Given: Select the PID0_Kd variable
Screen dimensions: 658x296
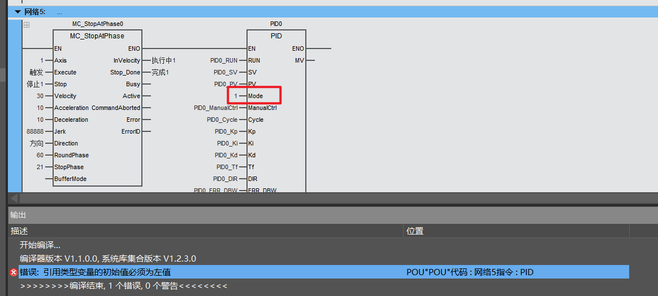Looking at the screenshot, I should 226,155.
